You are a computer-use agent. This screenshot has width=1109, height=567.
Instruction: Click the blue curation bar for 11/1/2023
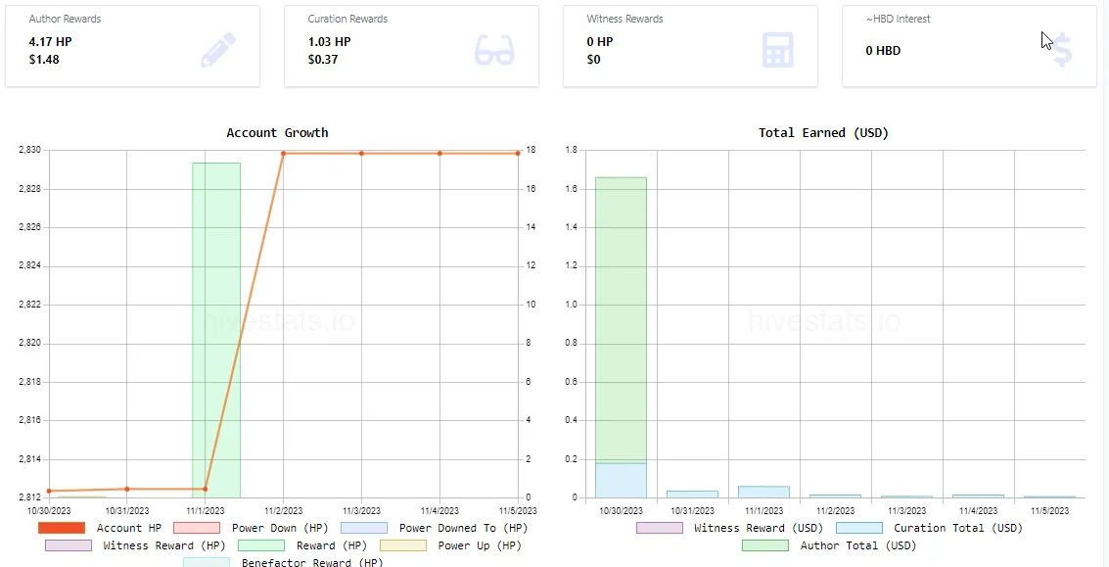763,492
